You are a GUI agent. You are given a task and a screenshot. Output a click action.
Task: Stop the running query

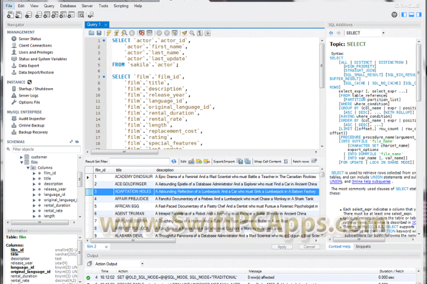132,33
